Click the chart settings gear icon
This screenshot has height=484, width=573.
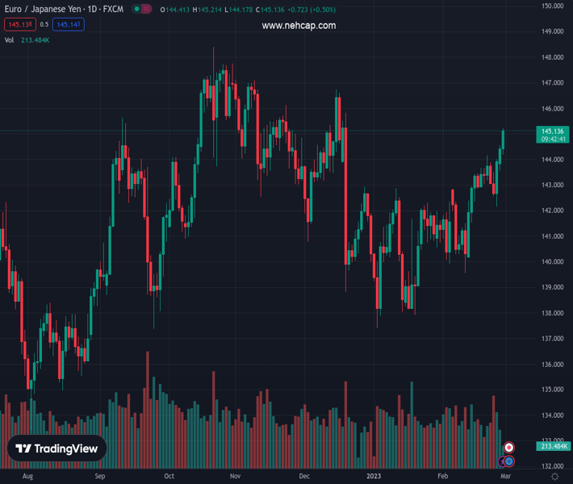(554, 477)
